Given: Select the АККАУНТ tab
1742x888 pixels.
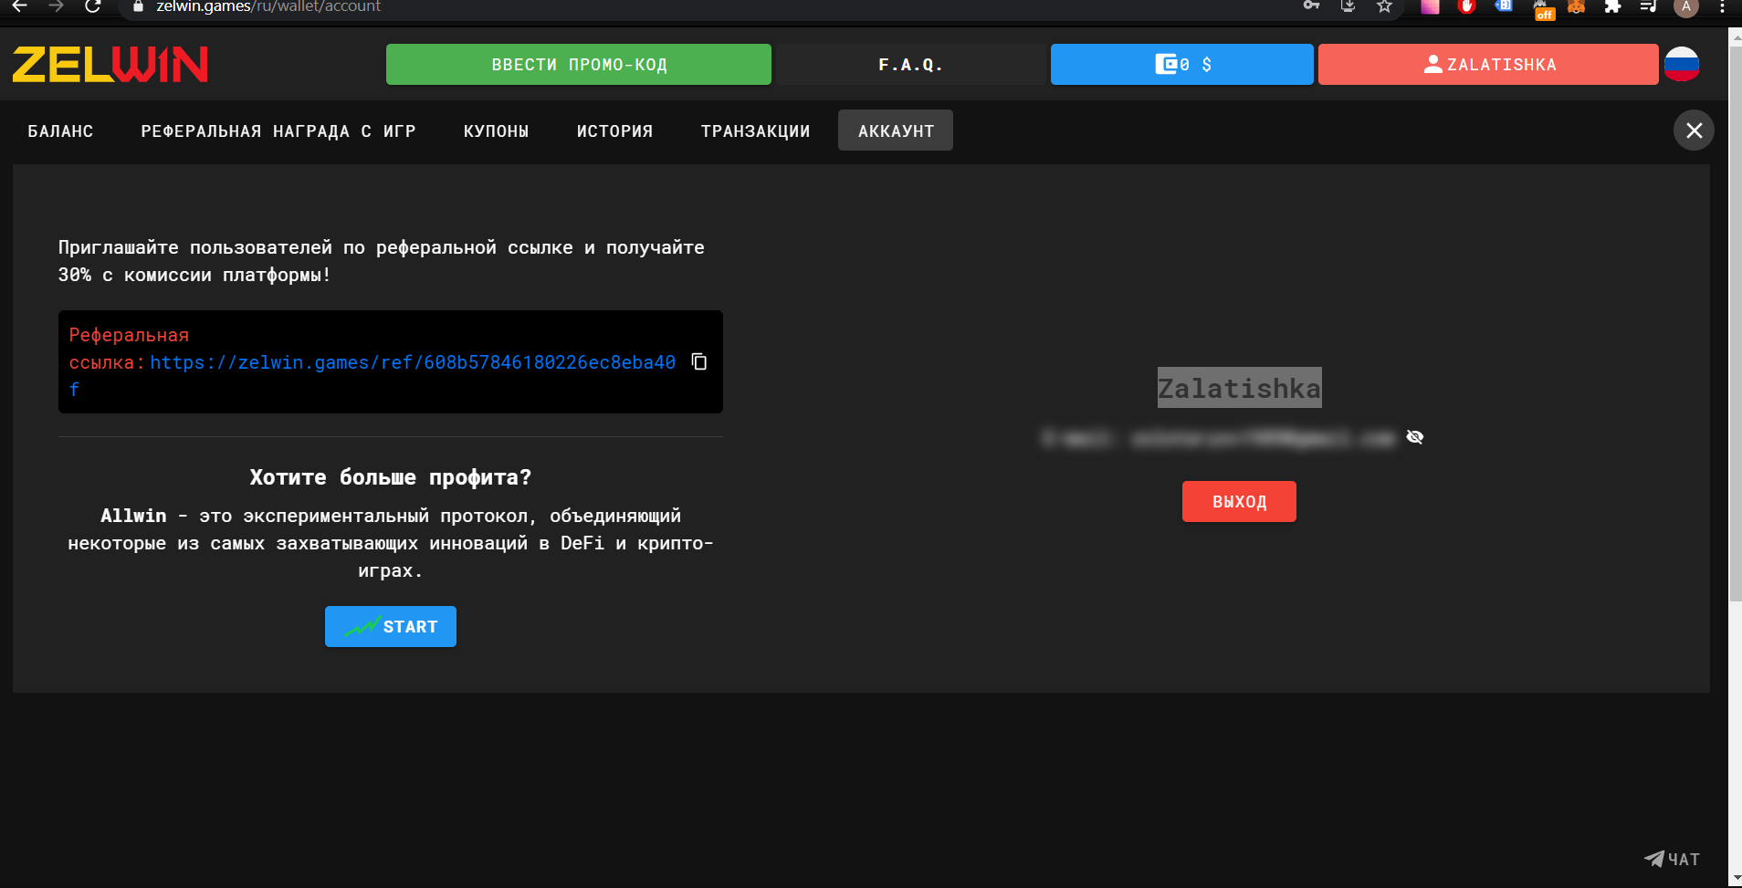Looking at the screenshot, I should click(x=896, y=131).
